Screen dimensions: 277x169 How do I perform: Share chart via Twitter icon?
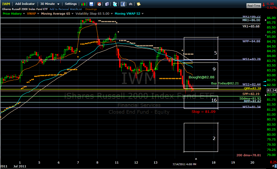click(x=115, y=4)
